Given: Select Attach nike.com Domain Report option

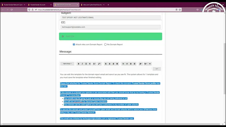Looking at the screenshot, I should [74, 44].
